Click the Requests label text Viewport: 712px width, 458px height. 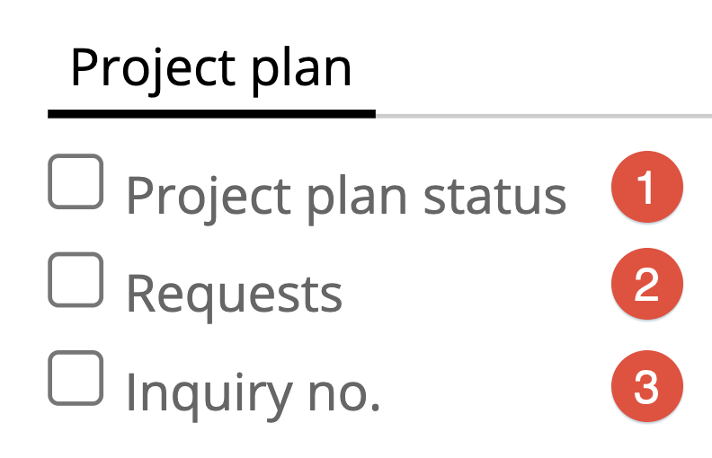[x=234, y=293]
